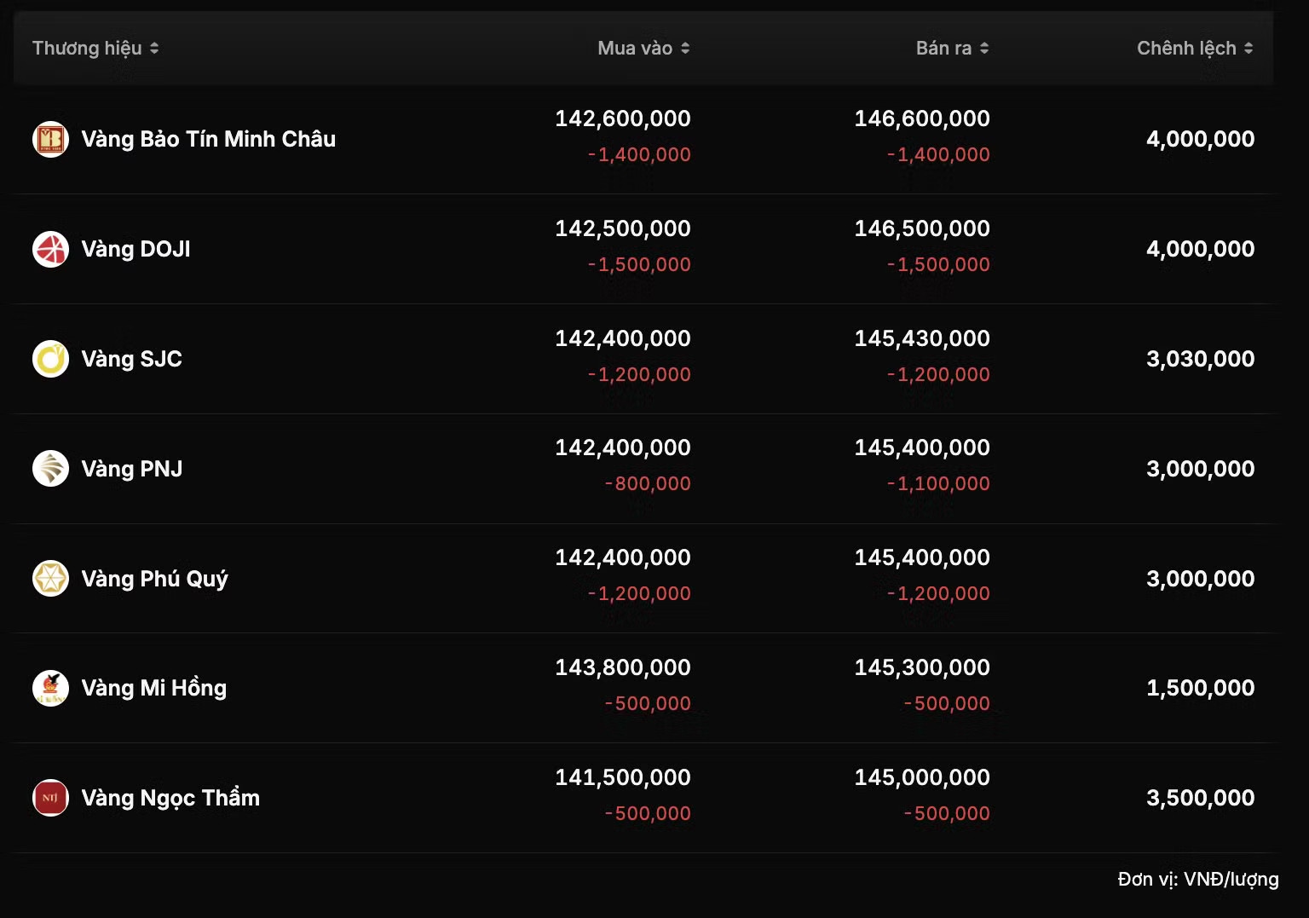Open the Vàng DOJI brand name

(136, 249)
